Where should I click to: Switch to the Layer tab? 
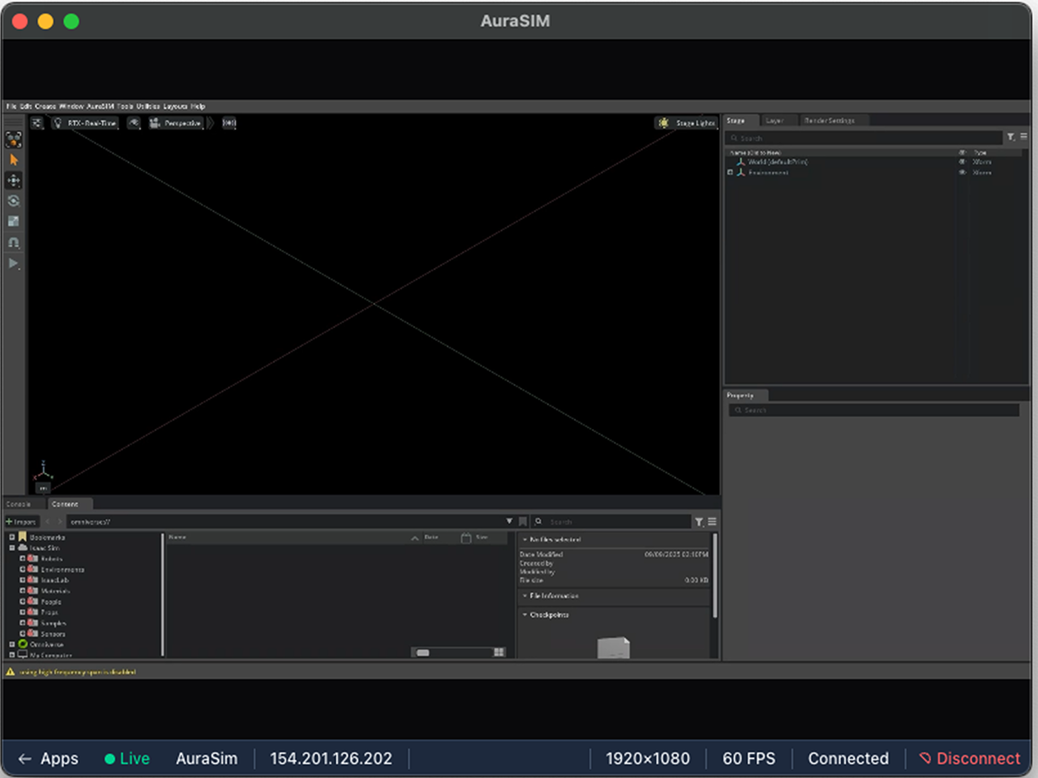point(775,121)
